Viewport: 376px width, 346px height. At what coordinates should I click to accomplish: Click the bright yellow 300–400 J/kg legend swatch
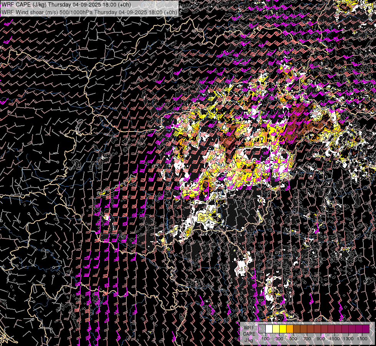coord(283,329)
